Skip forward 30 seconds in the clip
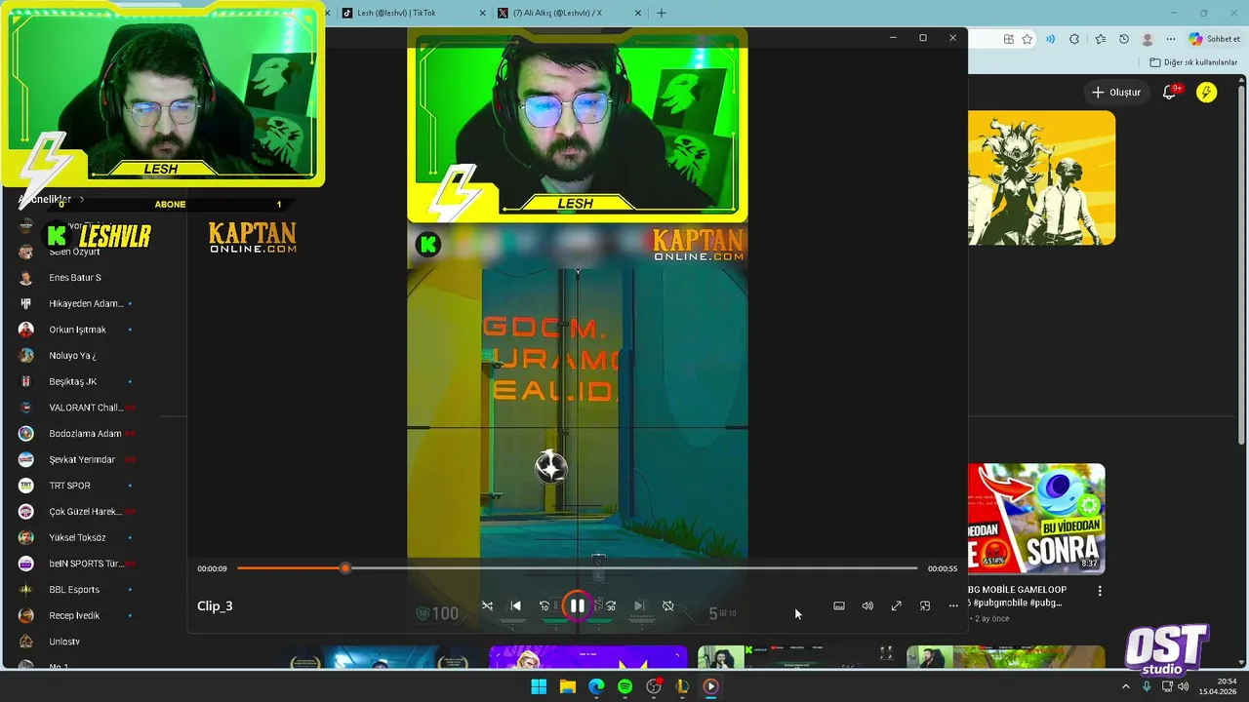This screenshot has width=1249, height=702. (x=610, y=605)
